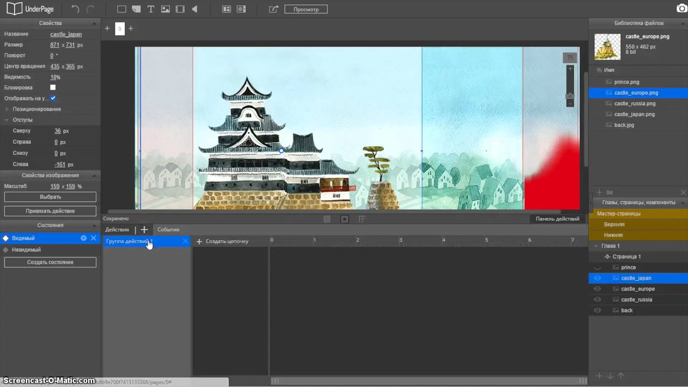Viewport: 688px width, 387px height.
Task: Click the plus above the structure panel
Action: (x=599, y=192)
